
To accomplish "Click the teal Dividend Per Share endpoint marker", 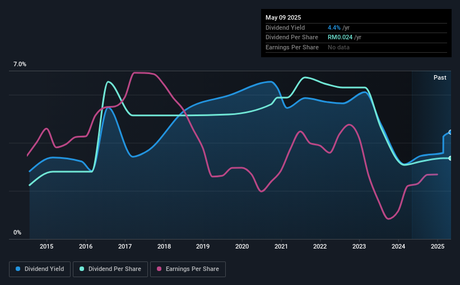I will click(450, 158).
